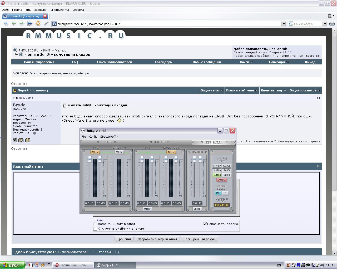This screenshot has height=269, width=337.
Task: Click the go-to-new-post arrow icon
Action: click(15, 90)
